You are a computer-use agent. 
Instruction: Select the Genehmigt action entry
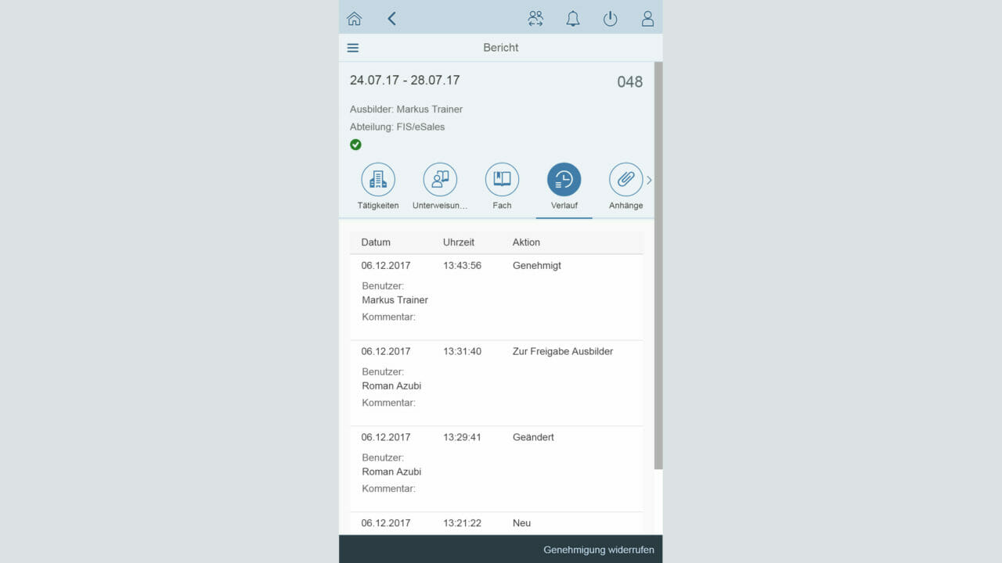537,266
